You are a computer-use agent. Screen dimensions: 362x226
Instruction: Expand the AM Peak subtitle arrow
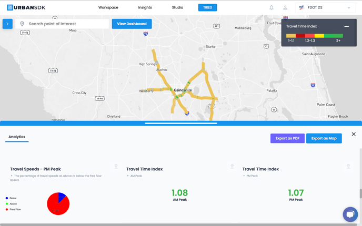128,176
